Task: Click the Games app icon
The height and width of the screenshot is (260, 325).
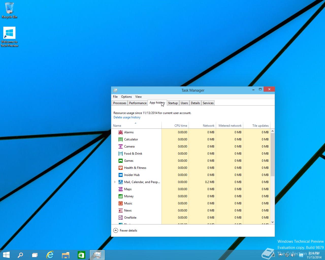Action: 121,161
